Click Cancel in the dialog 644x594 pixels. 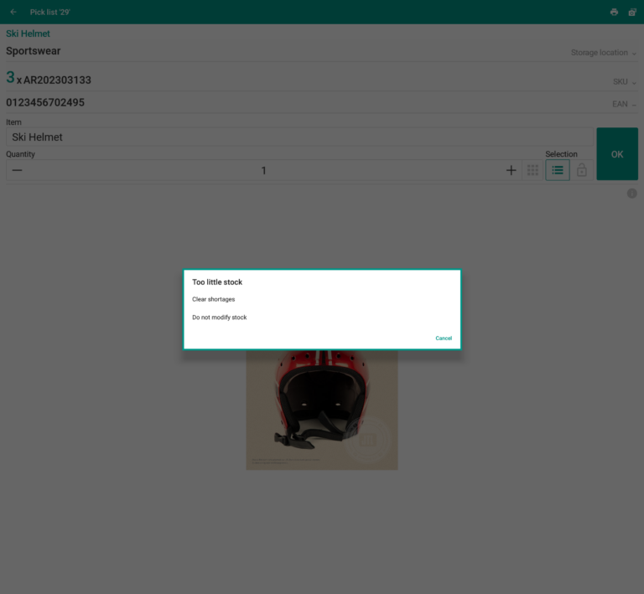pos(444,338)
